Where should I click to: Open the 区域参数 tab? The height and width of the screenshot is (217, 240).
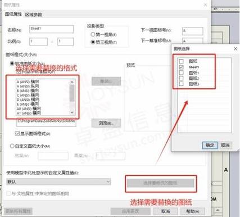(x=34, y=15)
